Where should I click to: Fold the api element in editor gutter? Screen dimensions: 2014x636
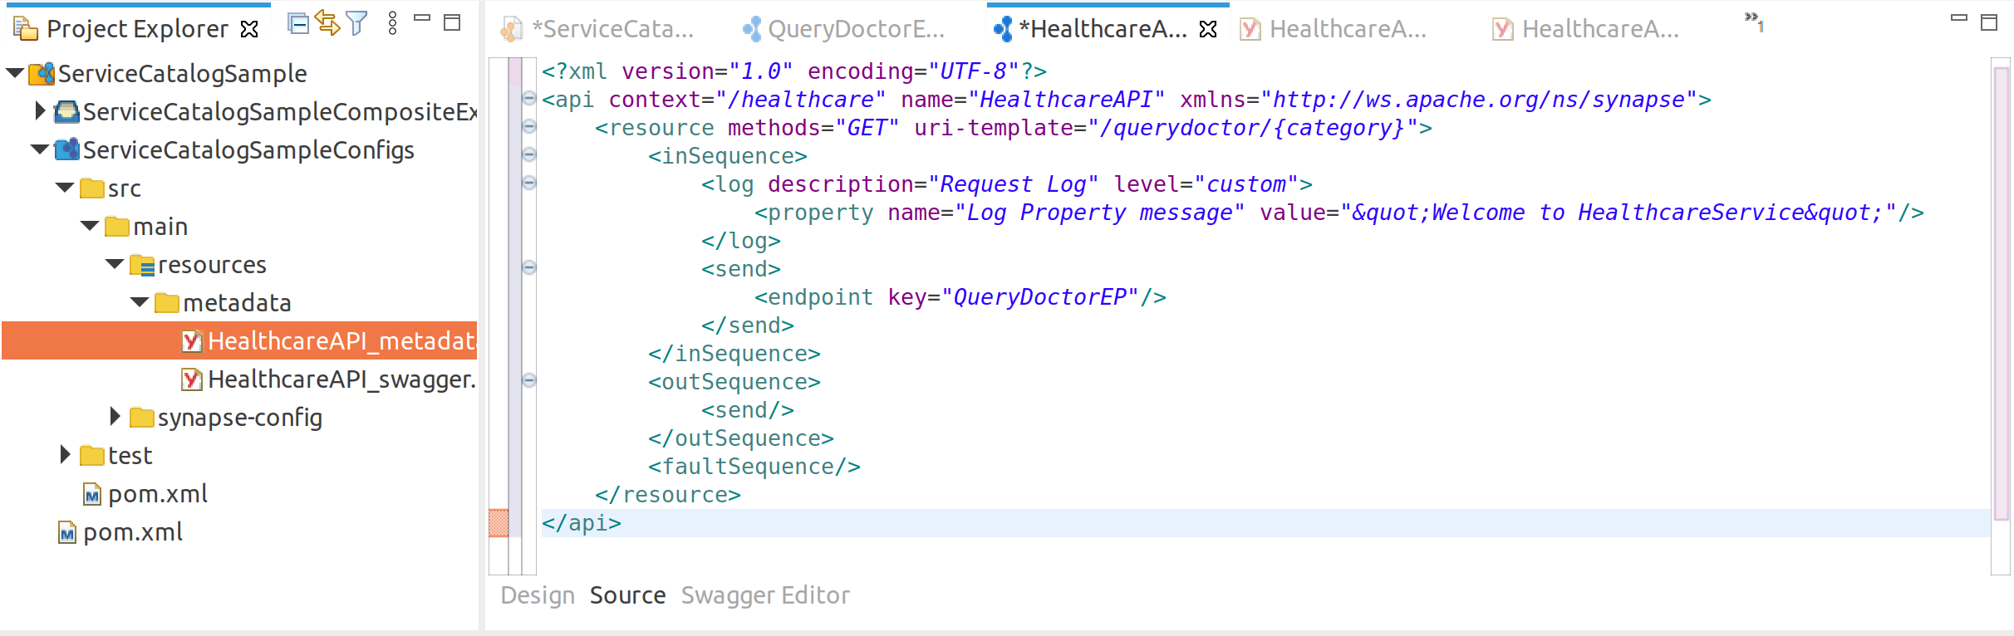tap(529, 99)
